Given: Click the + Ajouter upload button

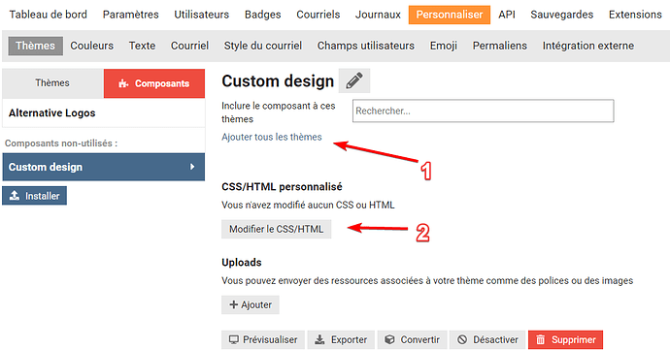Looking at the screenshot, I should pyautogui.click(x=251, y=304).
